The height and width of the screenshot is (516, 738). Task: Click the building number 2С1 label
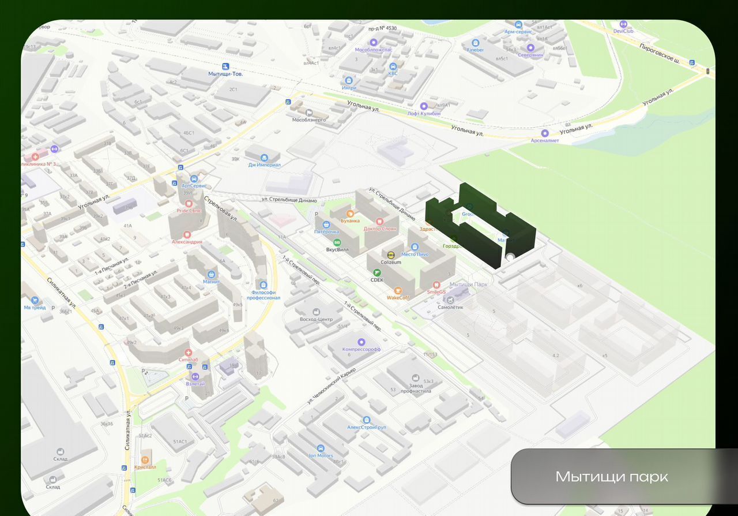pos(234,89)
